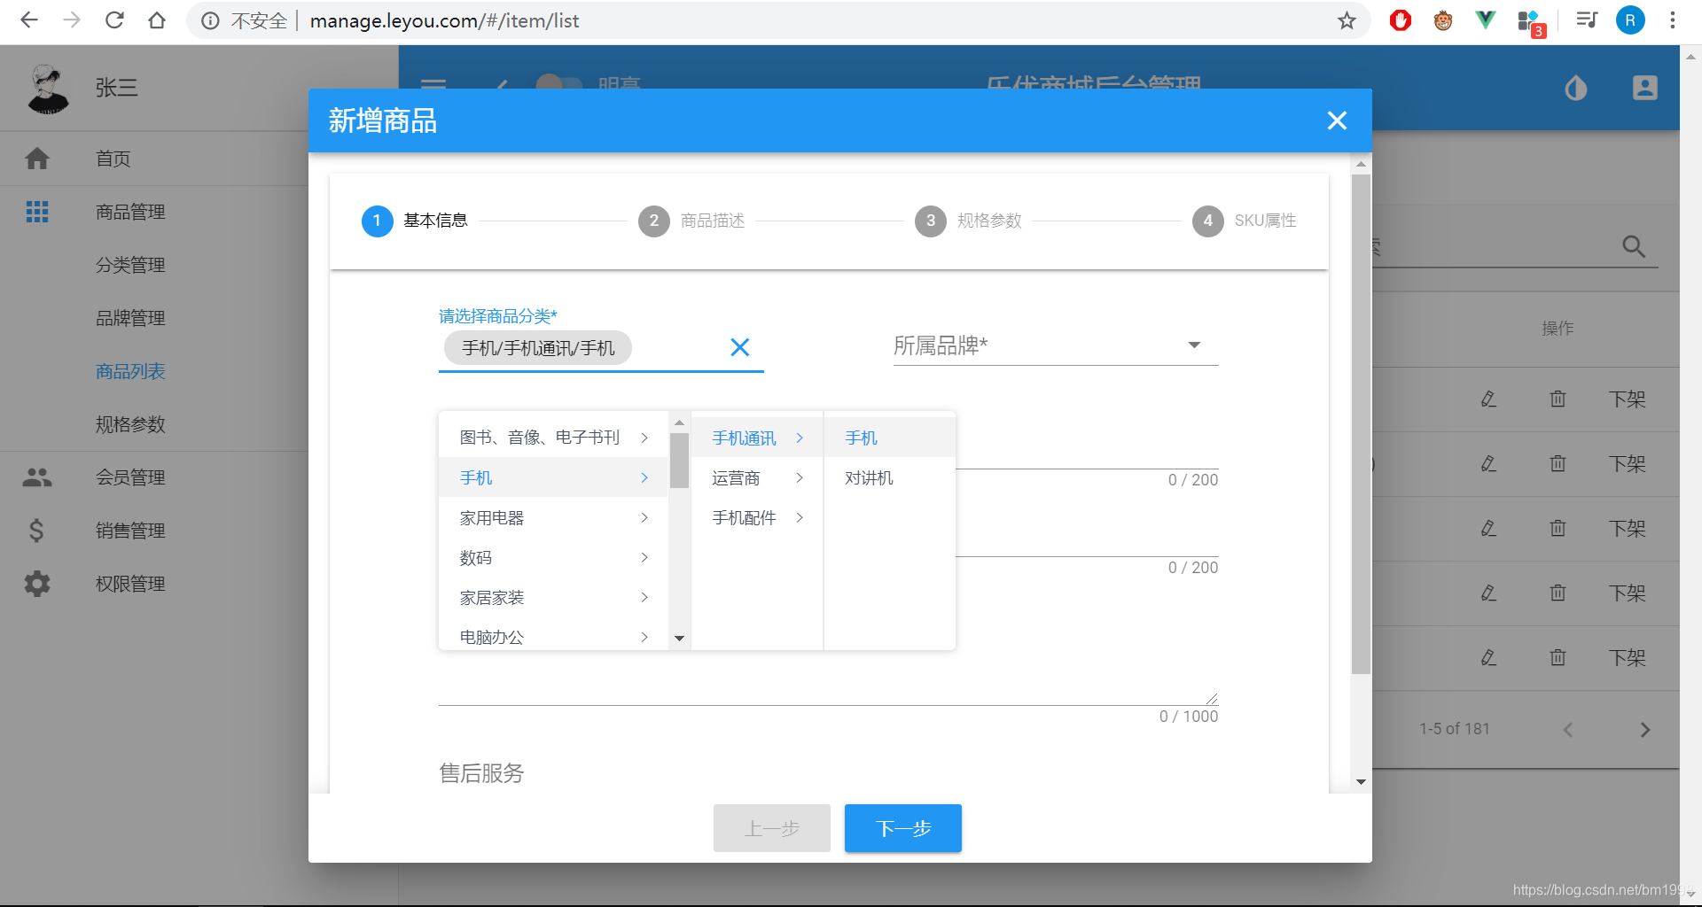This screenshot has height=907, width=1702.
Task: Click the disabled 上一步 button
Action: click(771, 828)
